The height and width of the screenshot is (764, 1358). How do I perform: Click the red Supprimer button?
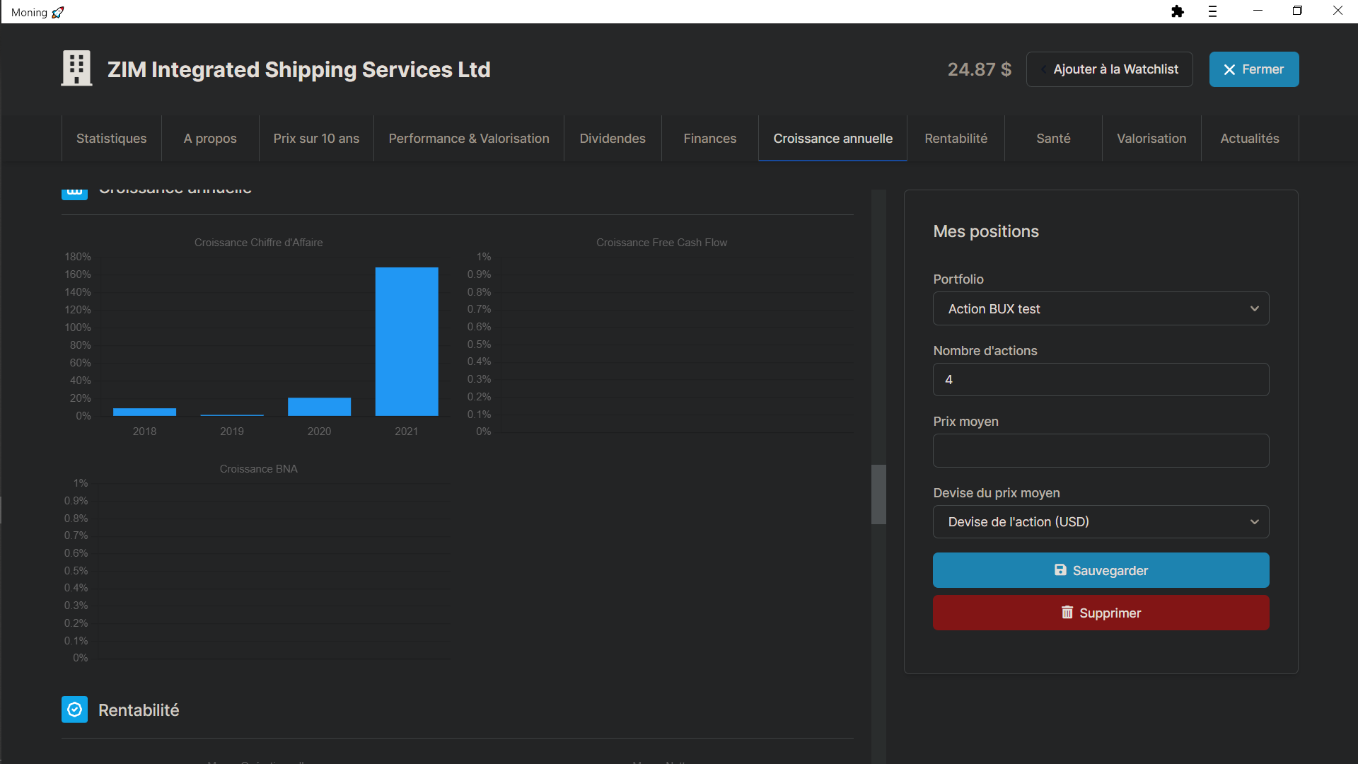1101,613
